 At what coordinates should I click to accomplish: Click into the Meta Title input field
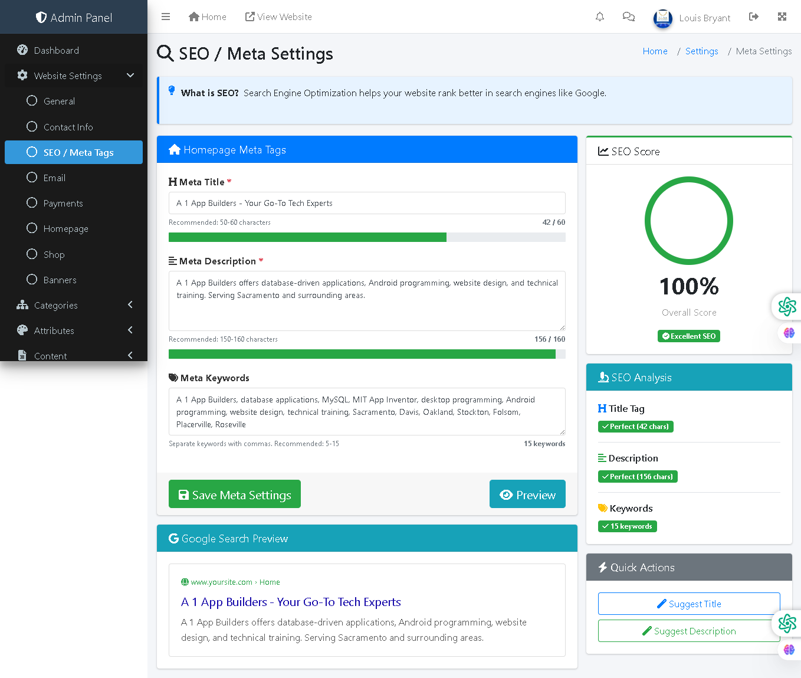366,203
